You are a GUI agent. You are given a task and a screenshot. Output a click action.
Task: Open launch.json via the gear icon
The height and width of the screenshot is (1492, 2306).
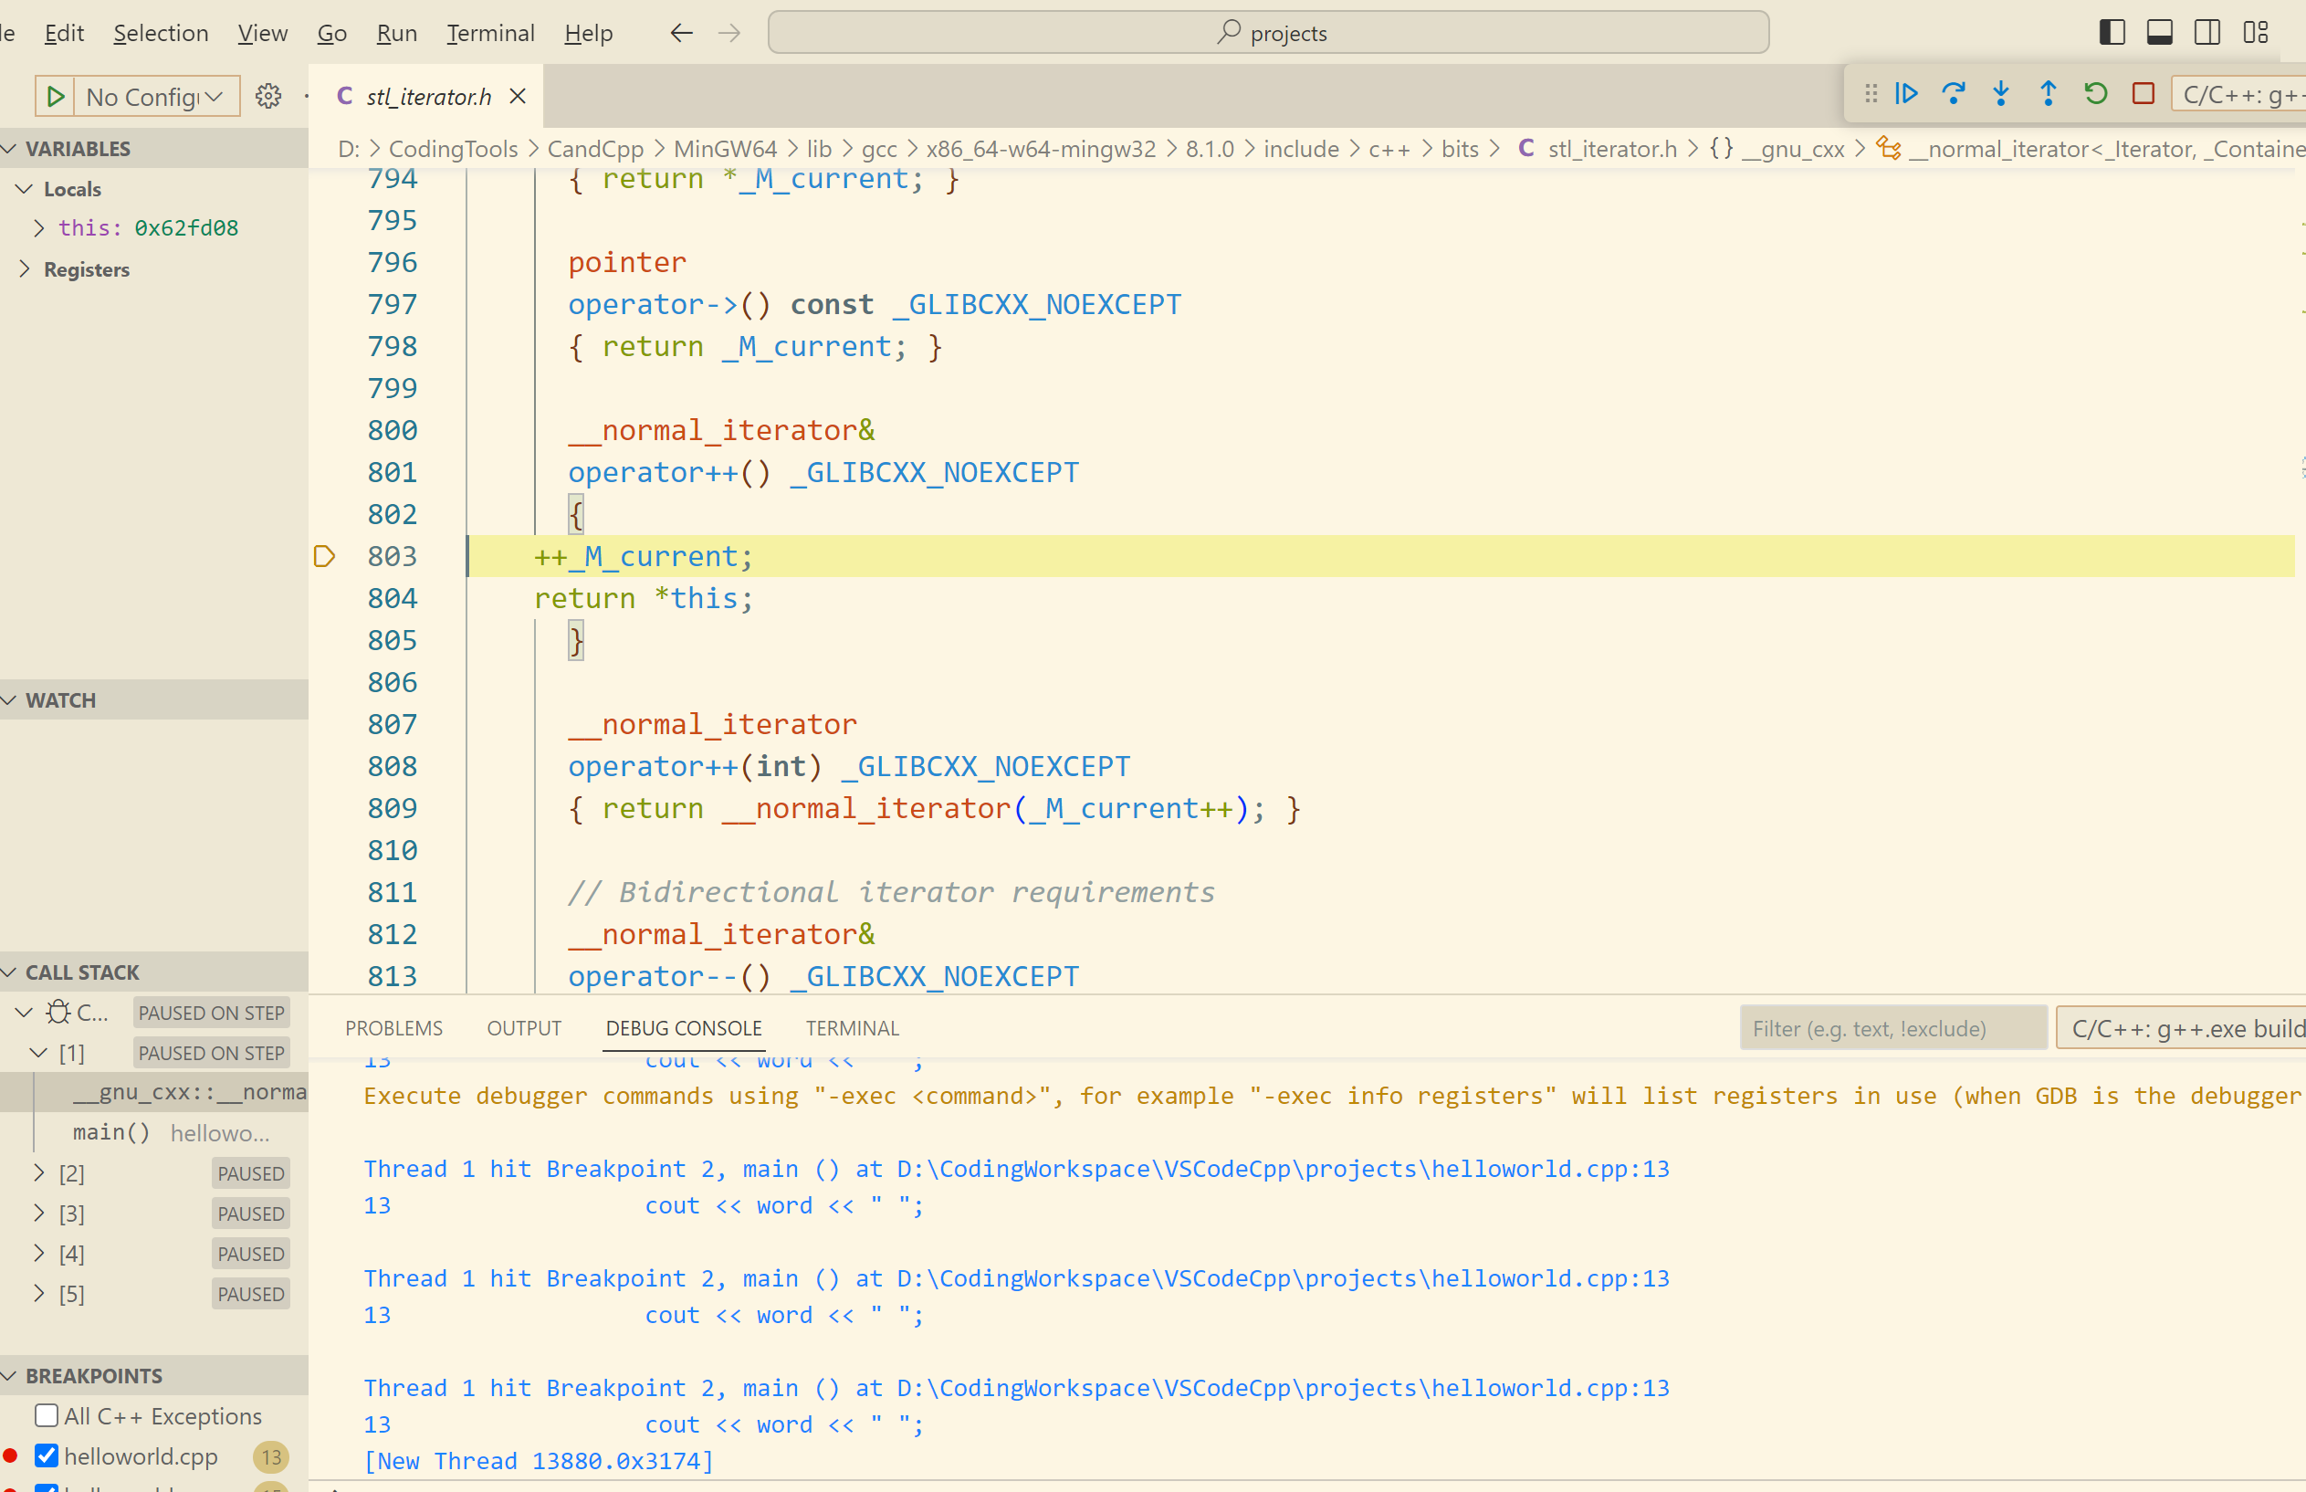point(268,96)
